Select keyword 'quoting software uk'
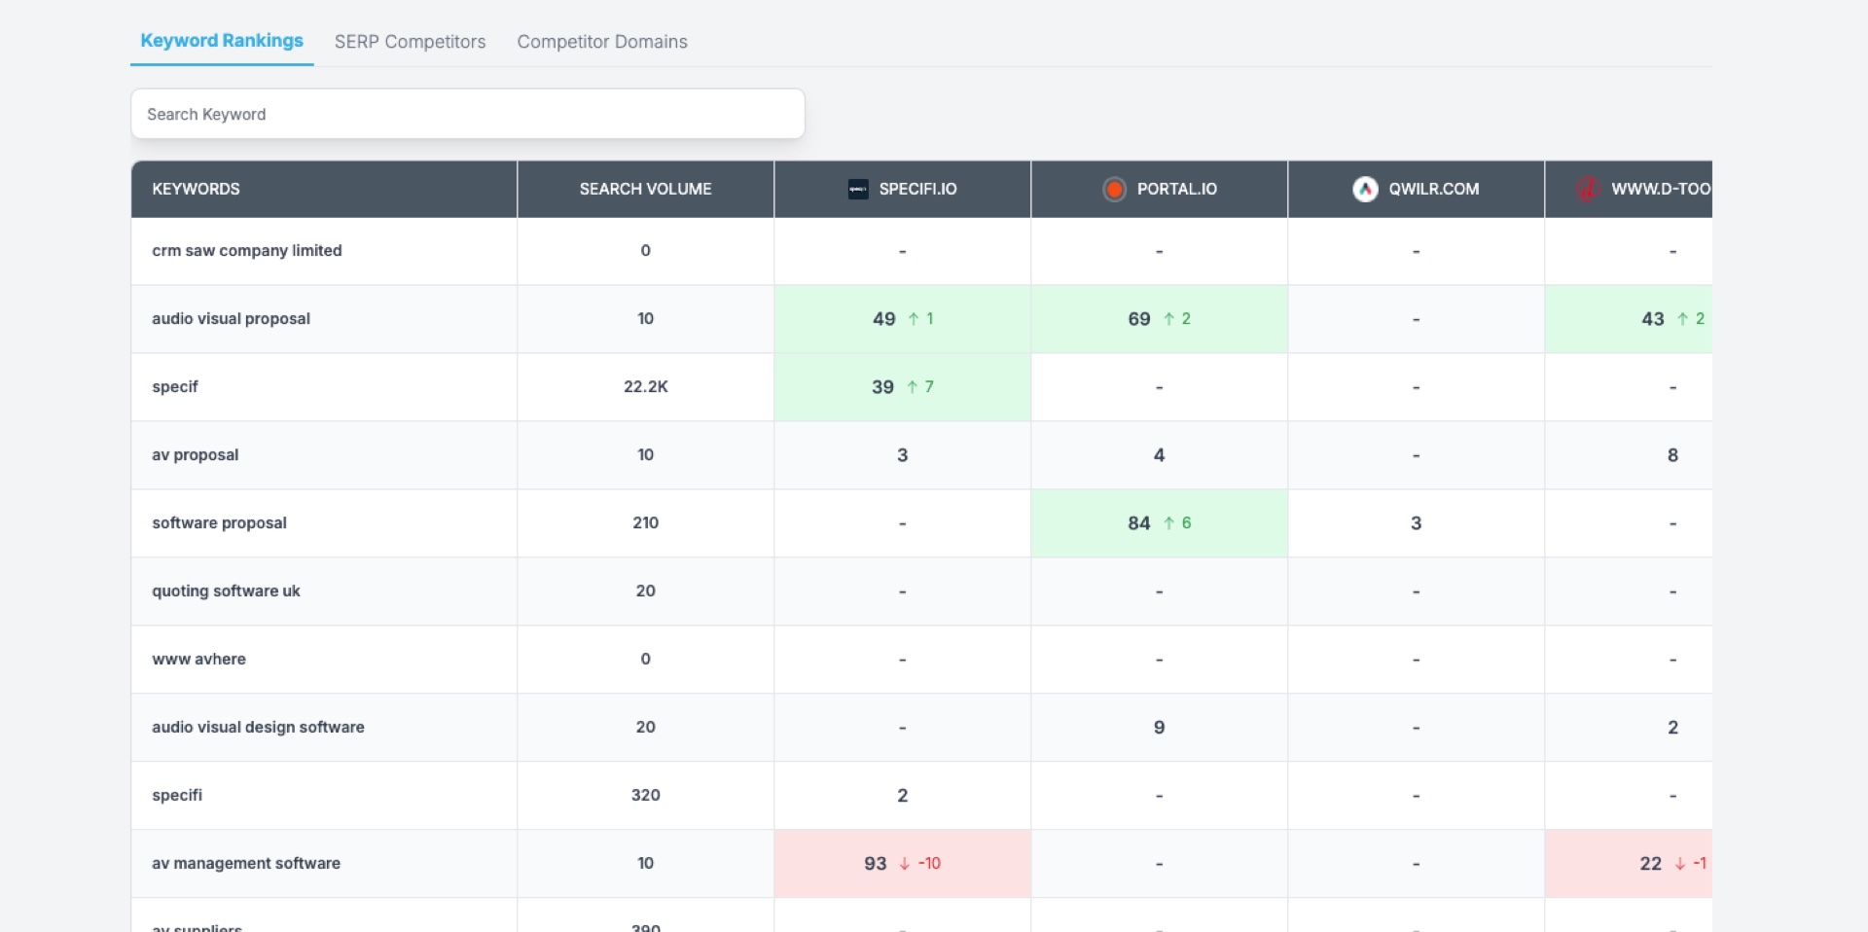The image size is (1868, 932). [x=226, y=591]
